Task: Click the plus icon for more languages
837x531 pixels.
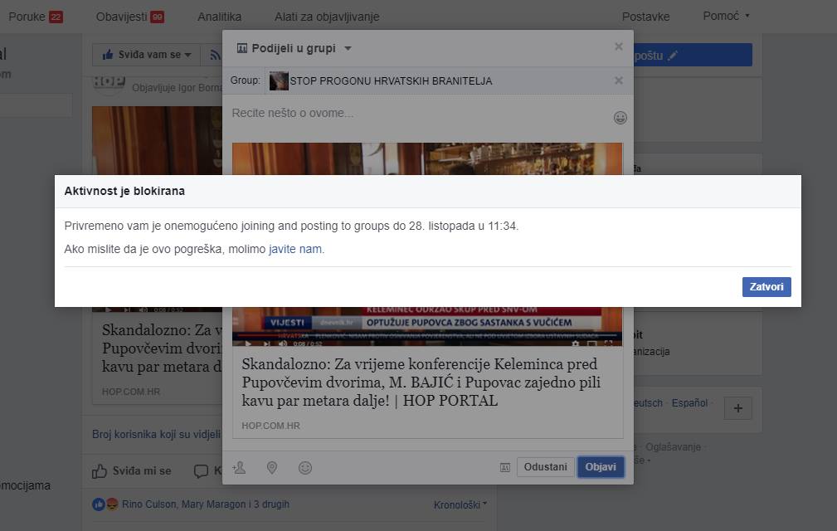Action: (x=737, y=407)
